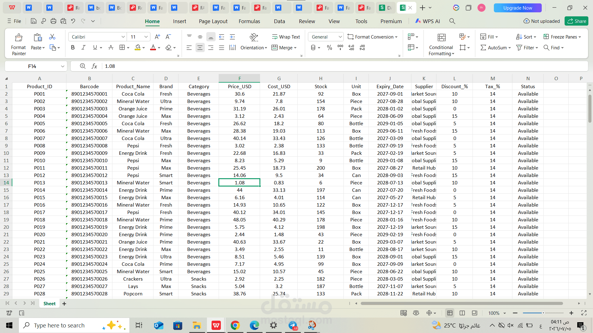Click the Save icon in quick toolbar

34,21
